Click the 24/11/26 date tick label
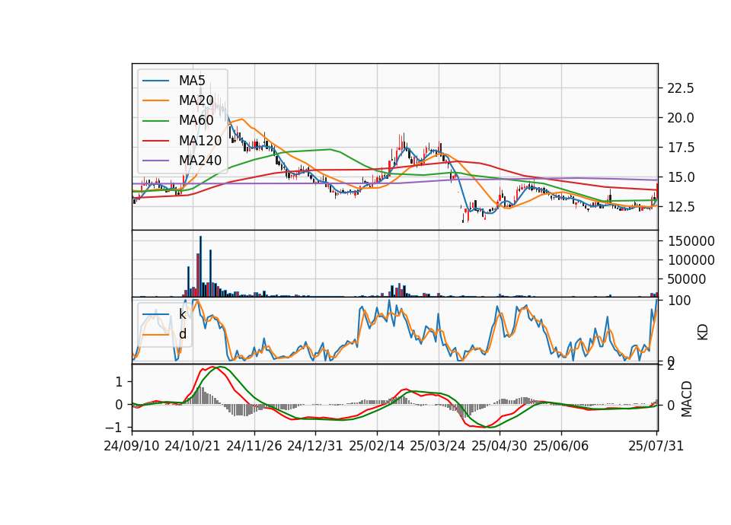The width and height of the screenshot is (731, 525). [254, 446]
